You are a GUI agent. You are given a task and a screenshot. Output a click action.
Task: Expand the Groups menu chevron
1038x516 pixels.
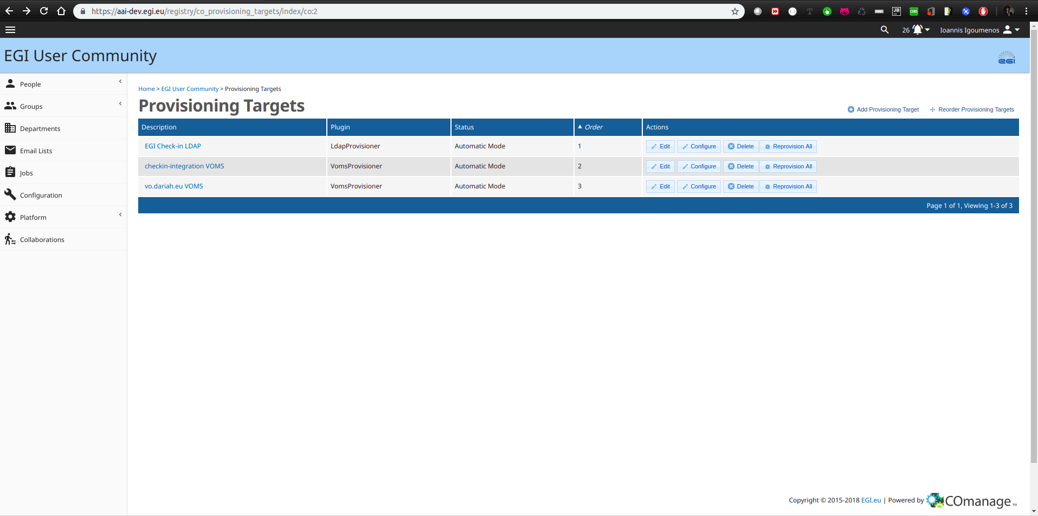120,103
